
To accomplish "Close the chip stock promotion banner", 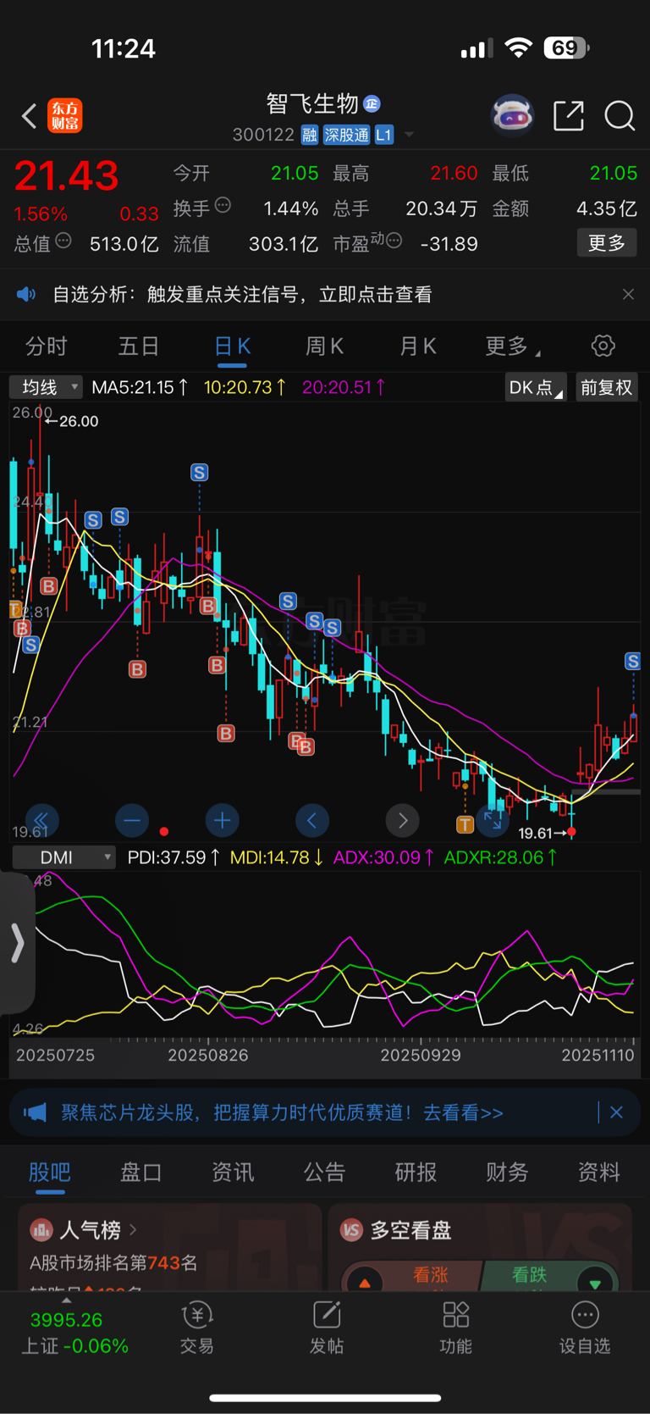I will [616, 1112].
